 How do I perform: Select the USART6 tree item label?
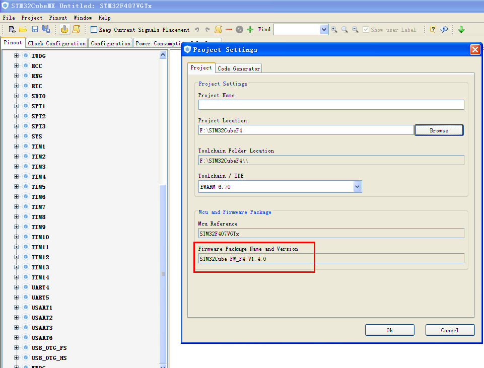tap(42, 337)
